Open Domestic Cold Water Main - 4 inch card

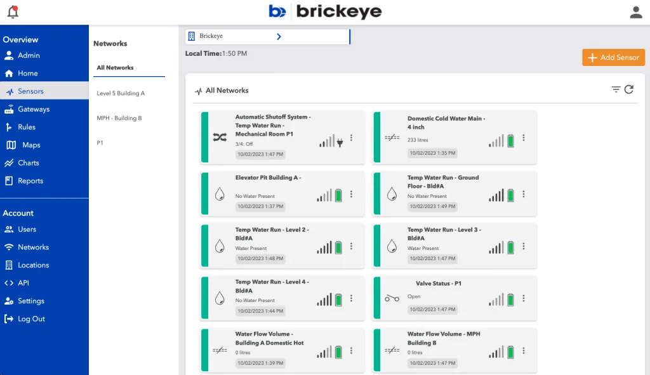[x=454, y=137]
